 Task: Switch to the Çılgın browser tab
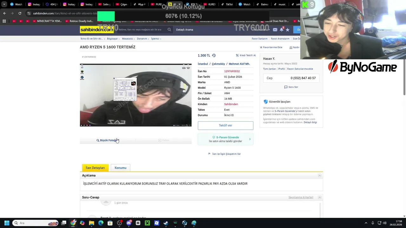point(121,4)
